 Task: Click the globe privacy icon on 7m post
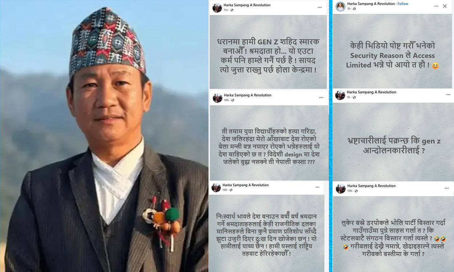(x=232, y=10)
